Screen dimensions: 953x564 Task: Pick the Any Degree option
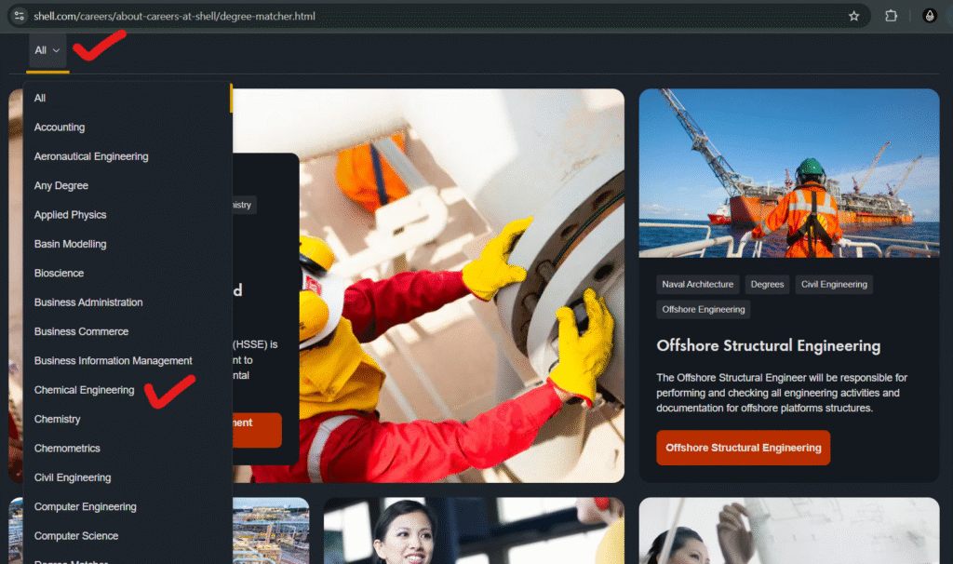[61, 186]
